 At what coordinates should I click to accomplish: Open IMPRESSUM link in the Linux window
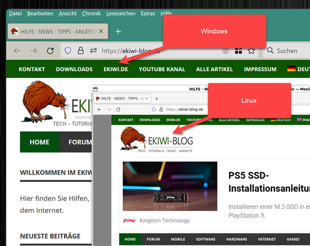pyautogui.click(x=255, y=120)
